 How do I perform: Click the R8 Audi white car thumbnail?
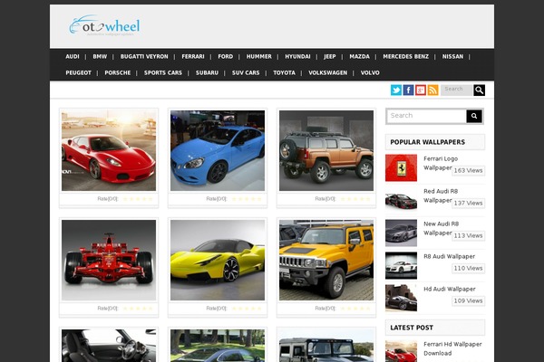pyautogui.click(x=401, y=266)
